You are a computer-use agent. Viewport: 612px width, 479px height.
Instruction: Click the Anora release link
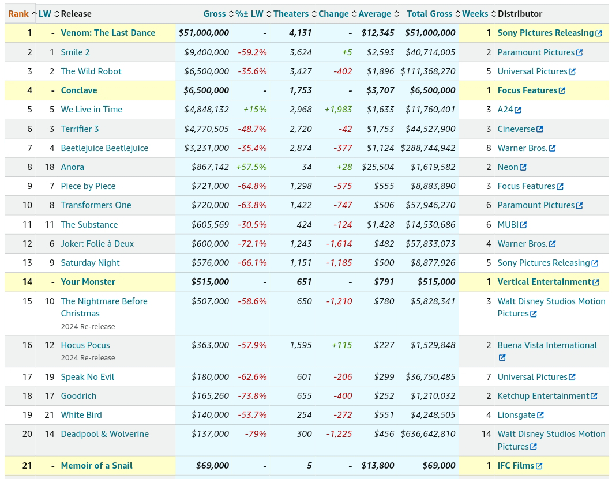pos(72,167)
